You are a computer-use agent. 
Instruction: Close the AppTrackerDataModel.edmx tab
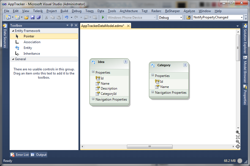128,26
